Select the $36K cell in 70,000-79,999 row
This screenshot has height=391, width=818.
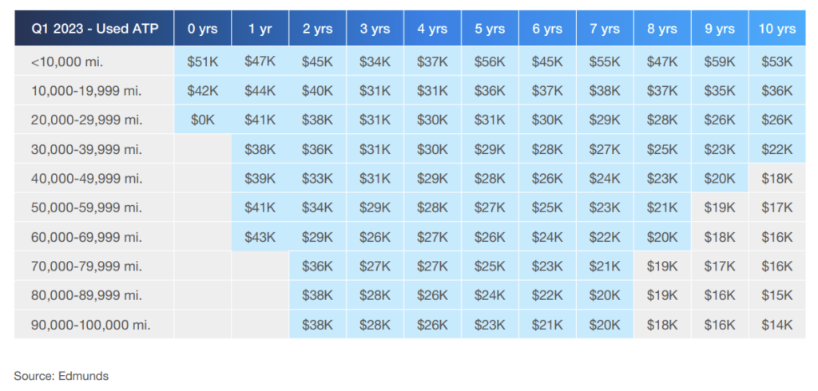point(318,266)
